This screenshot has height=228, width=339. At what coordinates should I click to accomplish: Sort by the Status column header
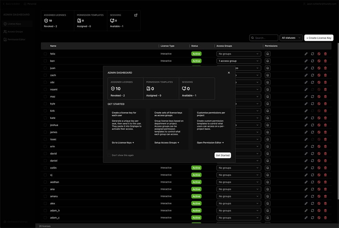[x=195, y=46]
